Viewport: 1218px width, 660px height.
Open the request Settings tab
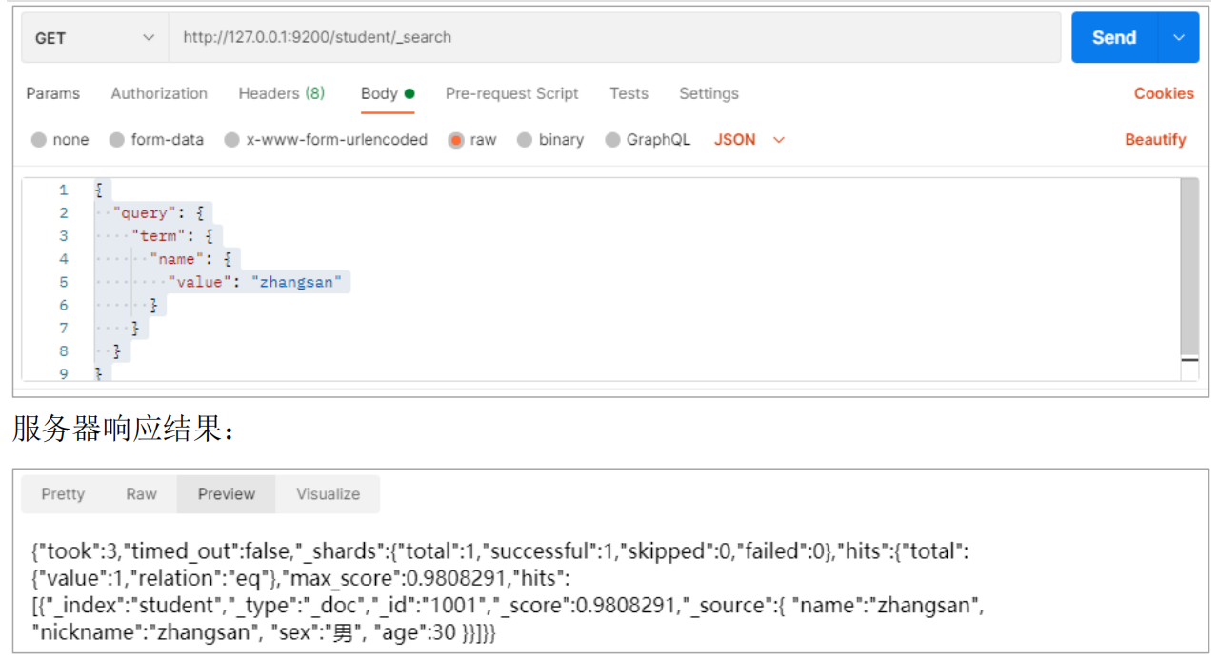pos(709,93)
